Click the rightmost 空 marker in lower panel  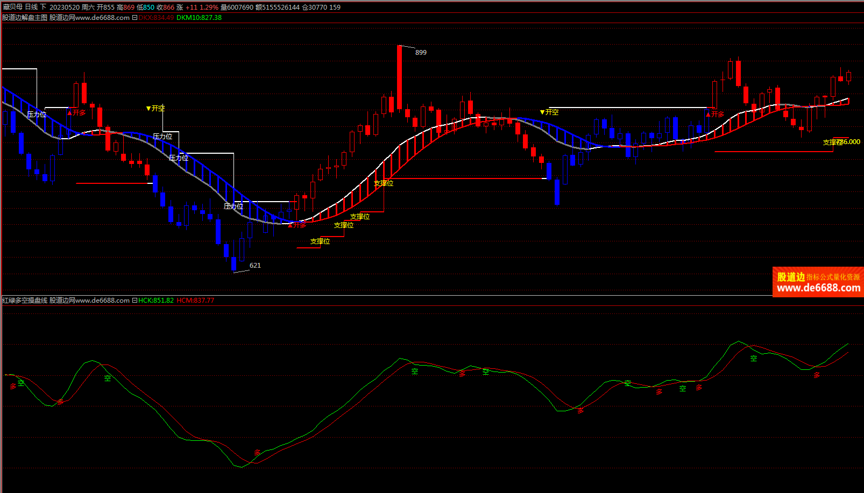[x=754, y=358]
